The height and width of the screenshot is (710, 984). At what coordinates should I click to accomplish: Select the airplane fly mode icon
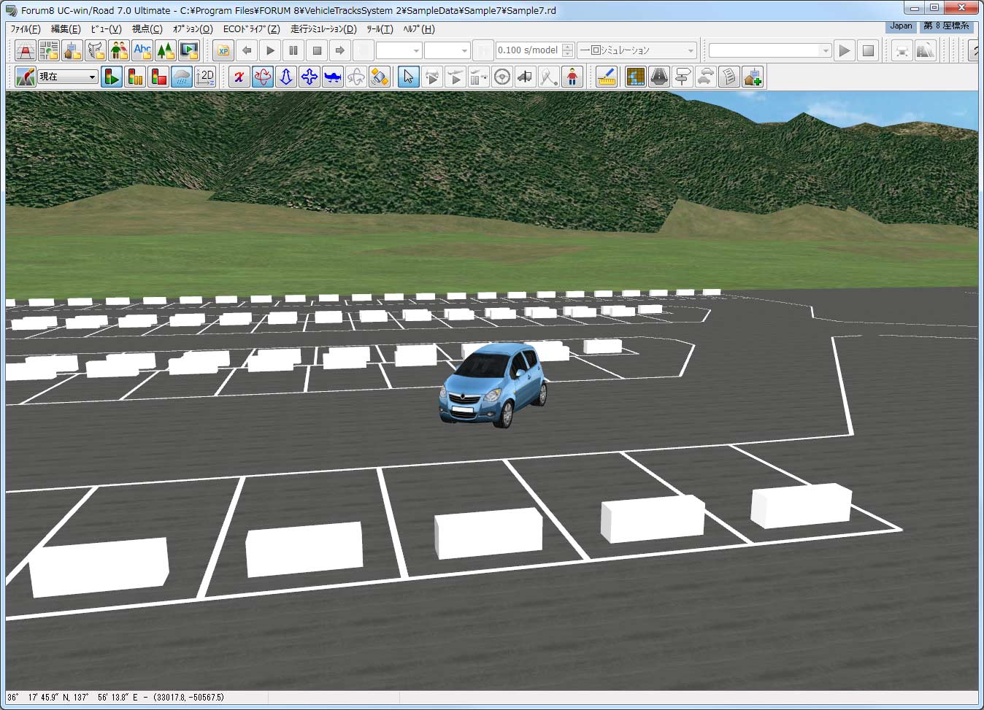333,77
